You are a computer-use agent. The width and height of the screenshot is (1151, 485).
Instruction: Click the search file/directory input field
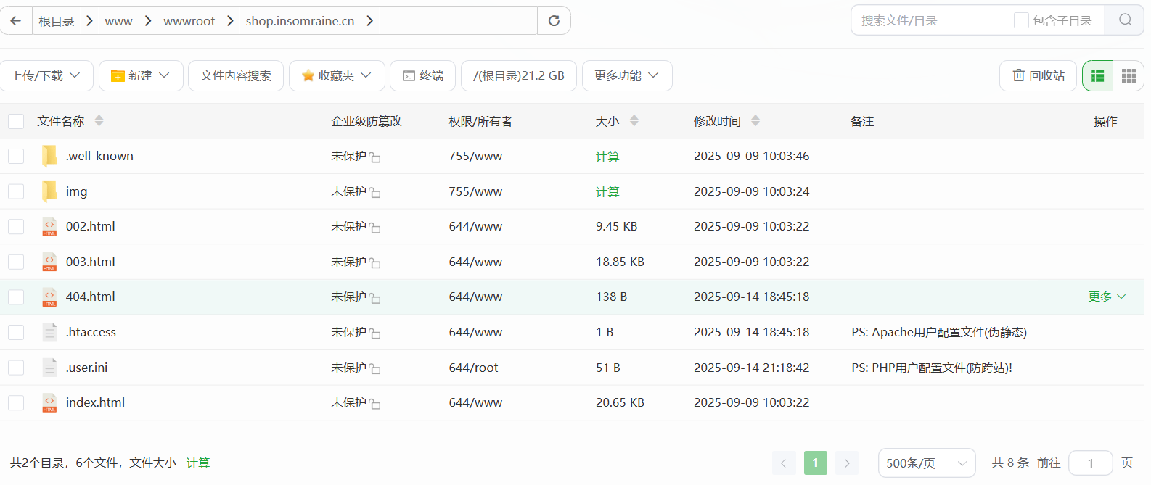pos(933,20)
